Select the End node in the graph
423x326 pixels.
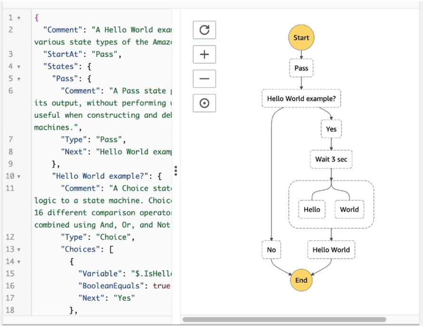click(301, 280)
